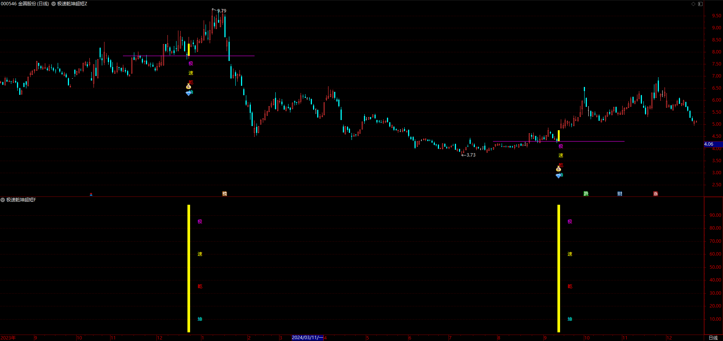Image resolution: width=723 pixels, height=341 pixels.
Task: Click the 10.00 indicator axis label
Action: [715, 319]
